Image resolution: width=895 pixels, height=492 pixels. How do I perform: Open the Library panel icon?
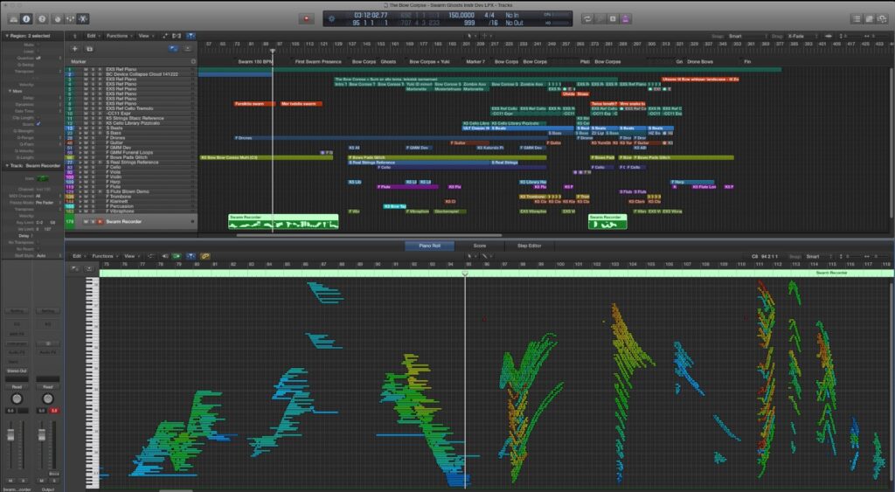tap(14, 19)
